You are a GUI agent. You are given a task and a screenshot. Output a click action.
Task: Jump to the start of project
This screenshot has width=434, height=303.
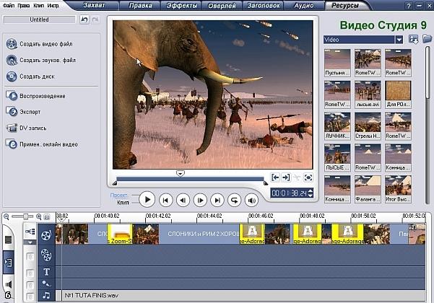(165, 200)
